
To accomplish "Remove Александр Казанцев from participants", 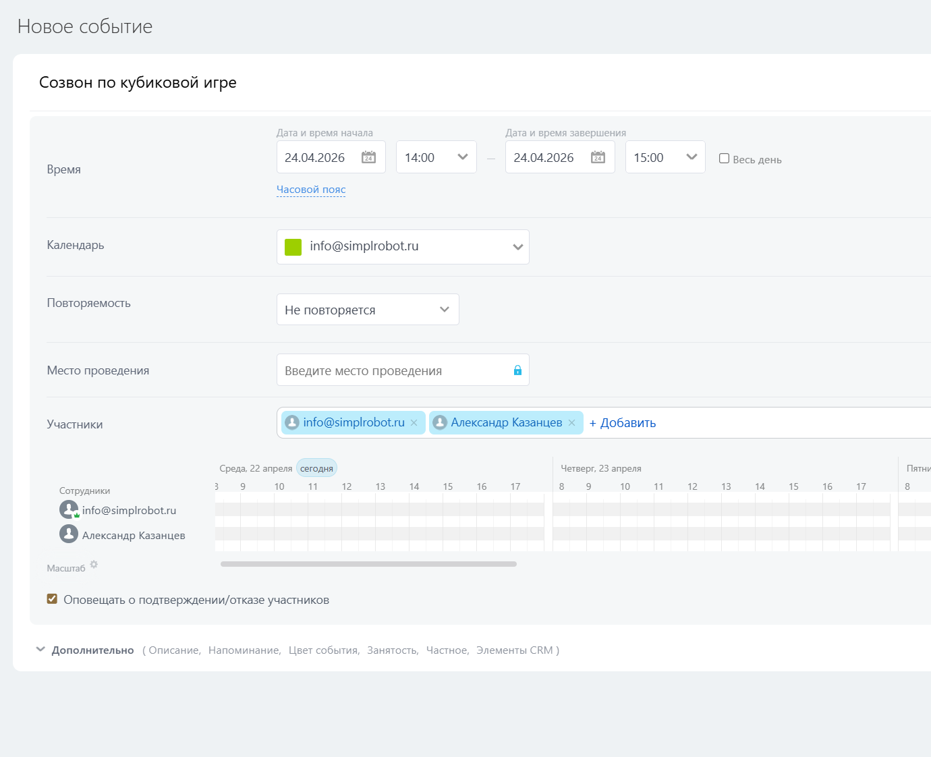I will click(572, 423).
